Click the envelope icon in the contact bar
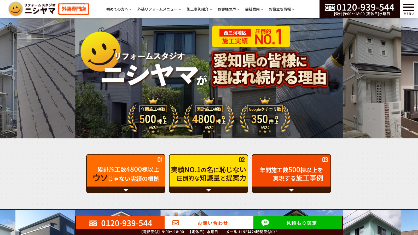Image resolution: width=418 pixels, height=235 pixels. [176, 223]
